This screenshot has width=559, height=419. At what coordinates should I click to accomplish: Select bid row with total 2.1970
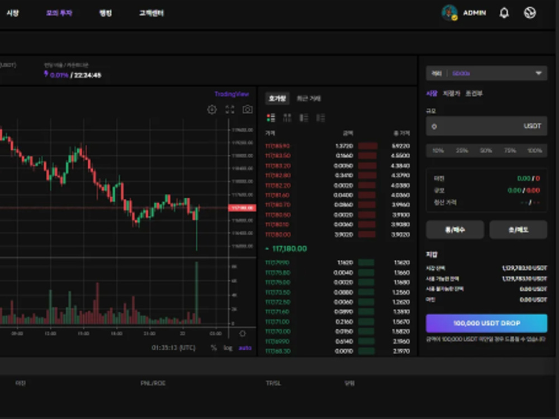(338, 351)
